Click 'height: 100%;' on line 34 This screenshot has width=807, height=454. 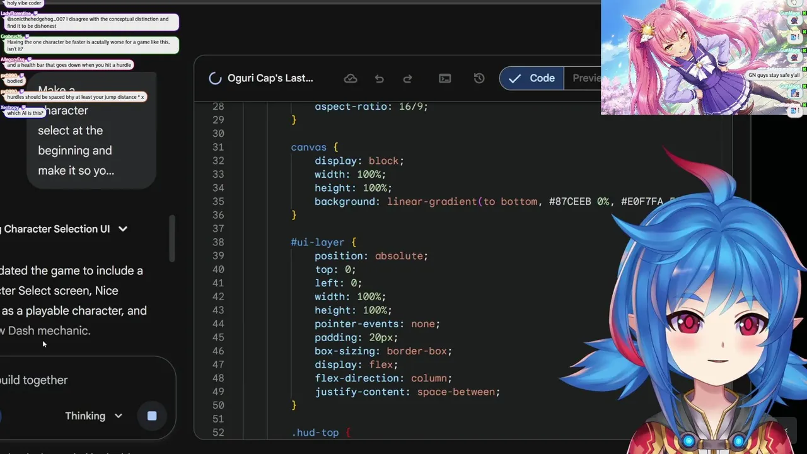click(x=353, y=188)
